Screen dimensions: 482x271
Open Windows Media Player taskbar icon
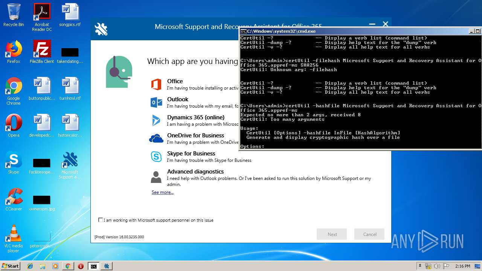coord(55,266)
